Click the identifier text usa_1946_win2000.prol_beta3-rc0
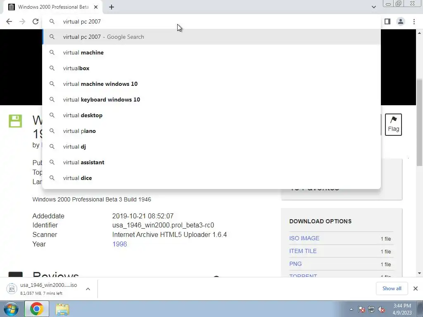Image resolution: width=423 pixels, height=317 pixels. pos(163,225)
